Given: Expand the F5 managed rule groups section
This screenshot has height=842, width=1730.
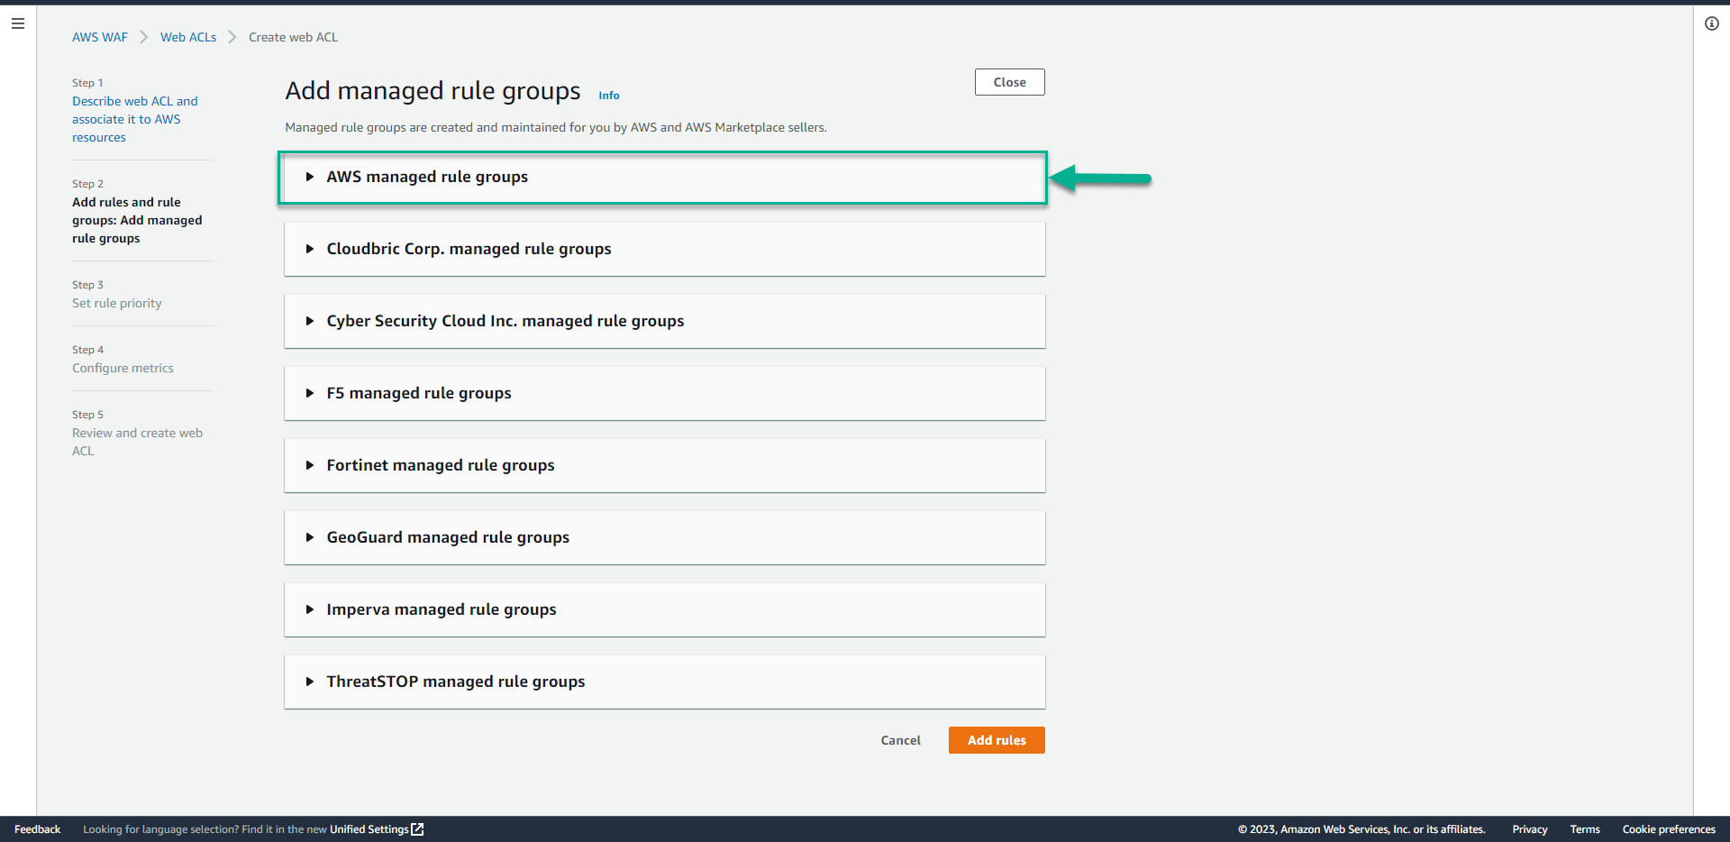Looking at the screenshot, I should point(419,393).
